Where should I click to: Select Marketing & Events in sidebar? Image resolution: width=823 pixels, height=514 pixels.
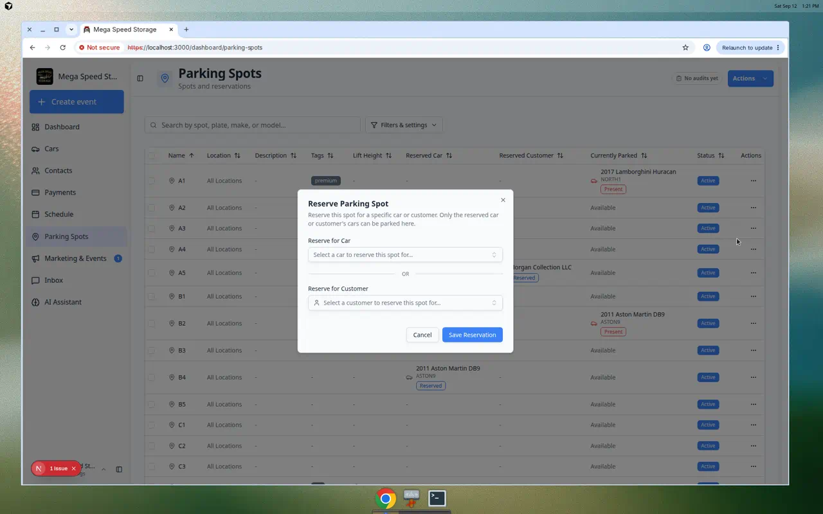(77, 258)
